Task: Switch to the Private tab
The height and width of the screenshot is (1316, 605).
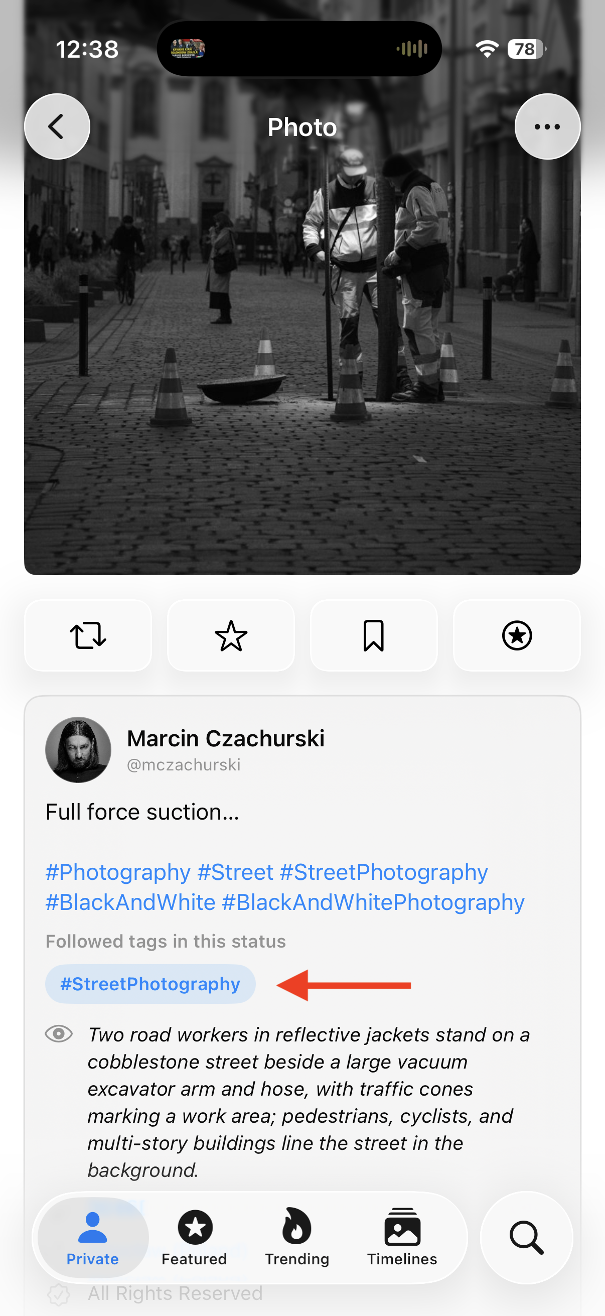Action: (93, 1237)
